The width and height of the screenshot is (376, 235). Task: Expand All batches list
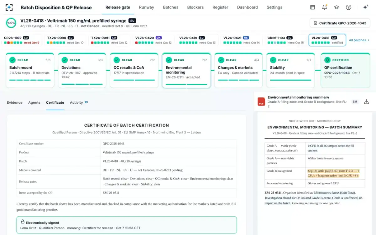pos(359,40)
